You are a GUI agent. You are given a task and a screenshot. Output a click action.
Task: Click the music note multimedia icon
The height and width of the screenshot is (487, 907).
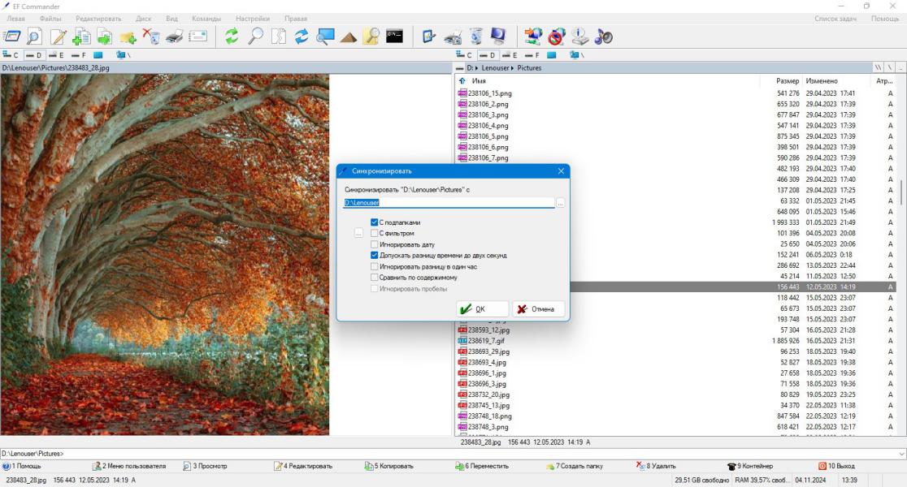(603, 37)
